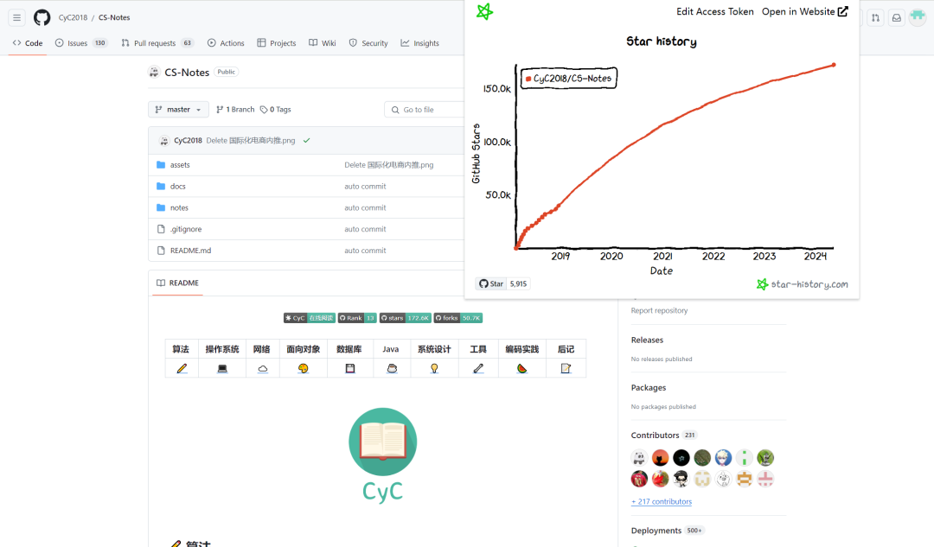Click Edit Access Token in popup
934x547 pixels.
pyautogui.click(x=715, y=11)
